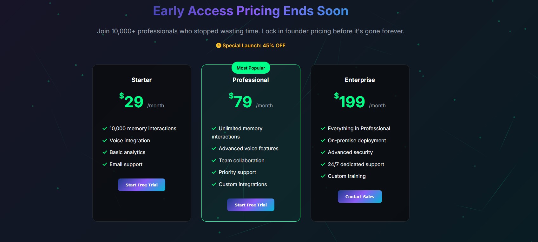Viewport: 538px width, 242px height.
Task: Click checkmark next to On-premise deployment
Action: pyautogui.click(x=323, y=140)
